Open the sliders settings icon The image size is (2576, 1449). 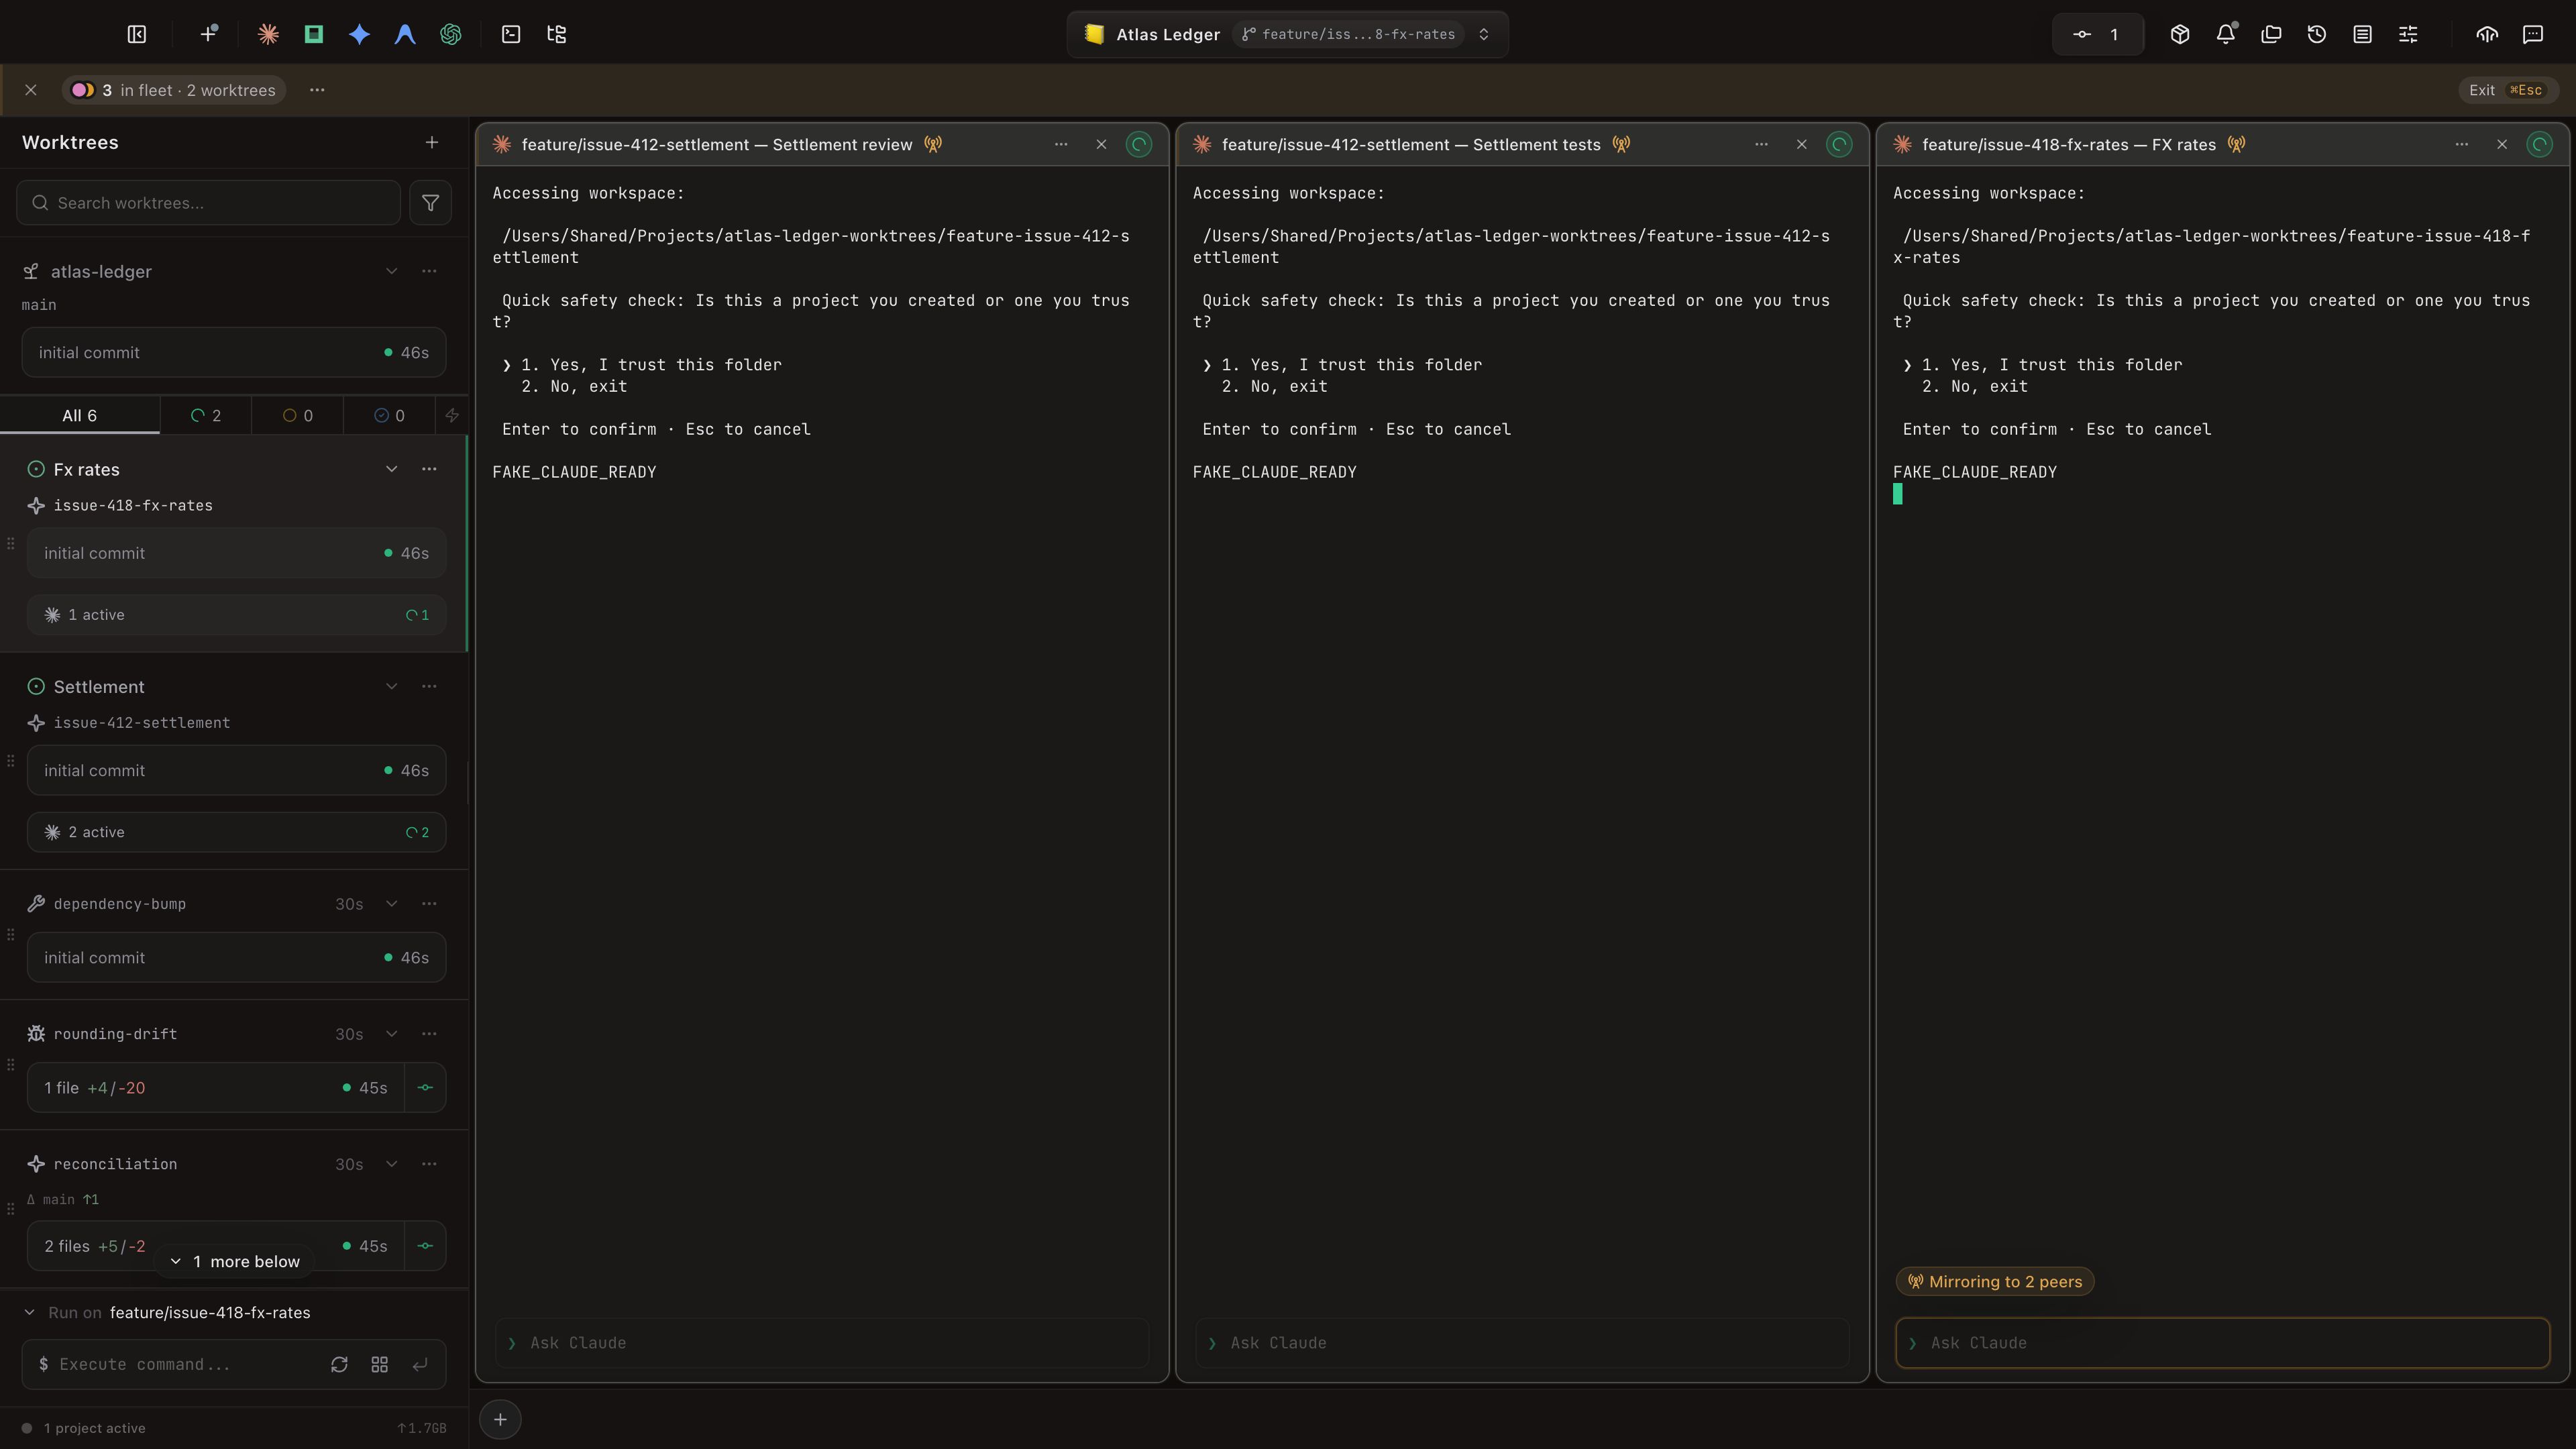(x=2408, y=34)
